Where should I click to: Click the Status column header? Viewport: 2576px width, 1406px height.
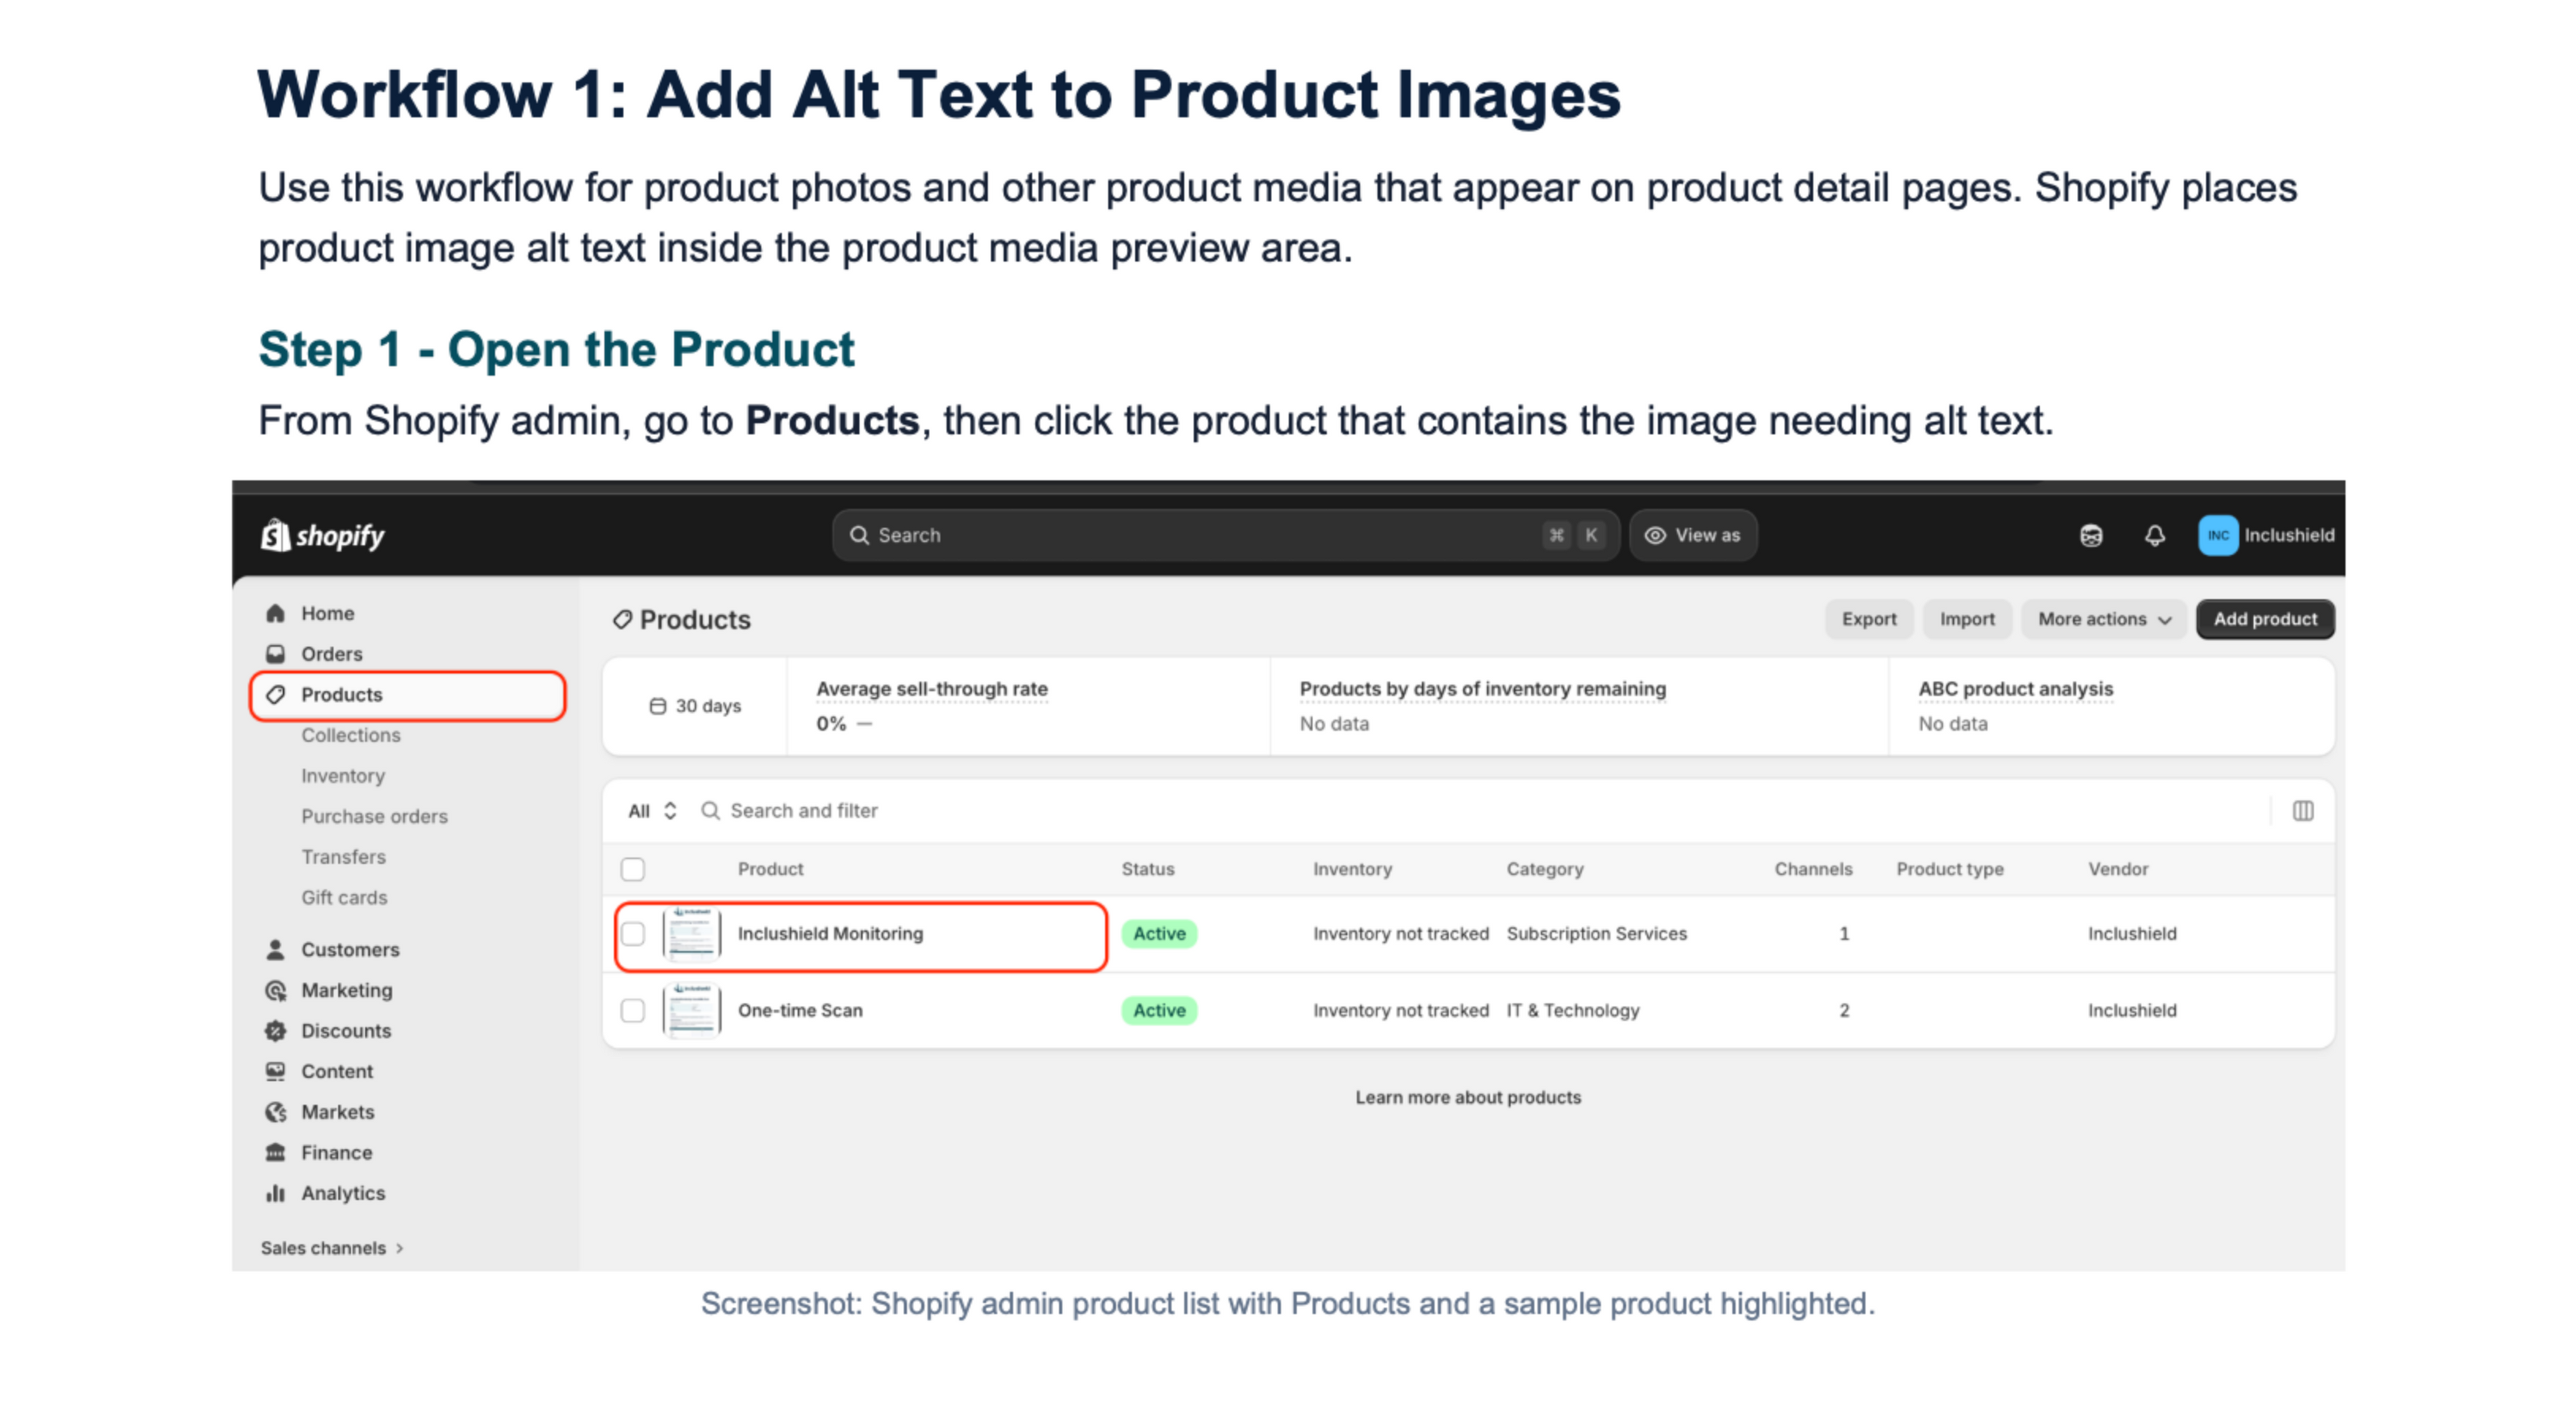[1148, 870]
